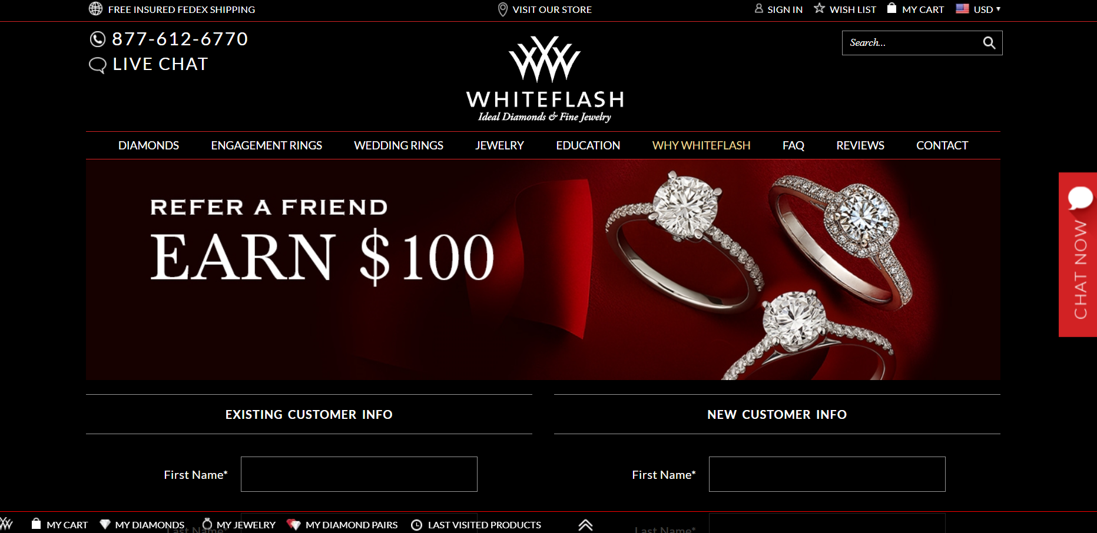This screenshot has height=533, width=1097.
Task: Call link 877-612-6770
Action: click(180, 39)
